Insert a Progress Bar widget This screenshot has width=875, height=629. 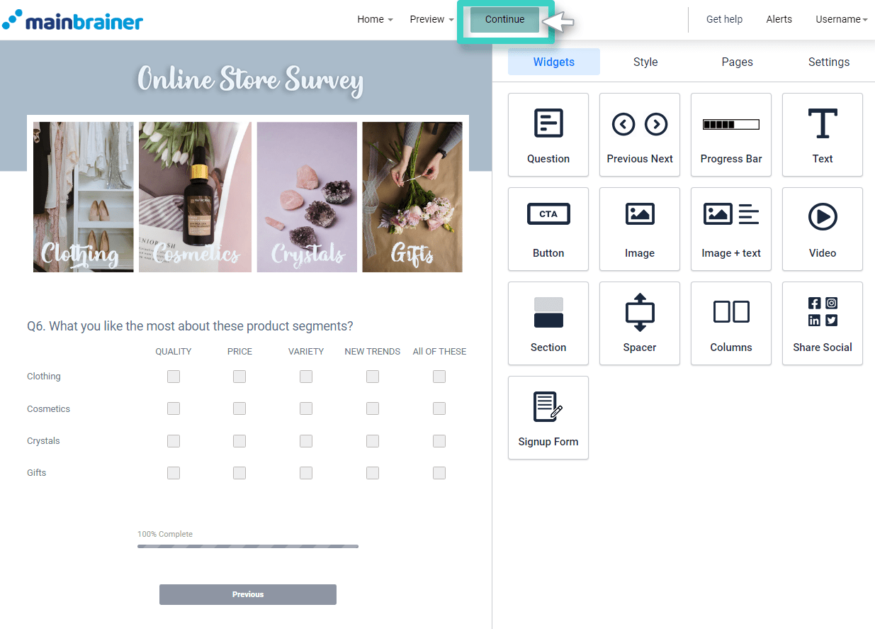730,135
